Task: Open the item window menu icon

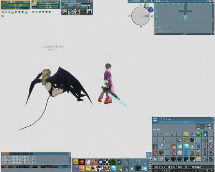Action: (155, 120)
